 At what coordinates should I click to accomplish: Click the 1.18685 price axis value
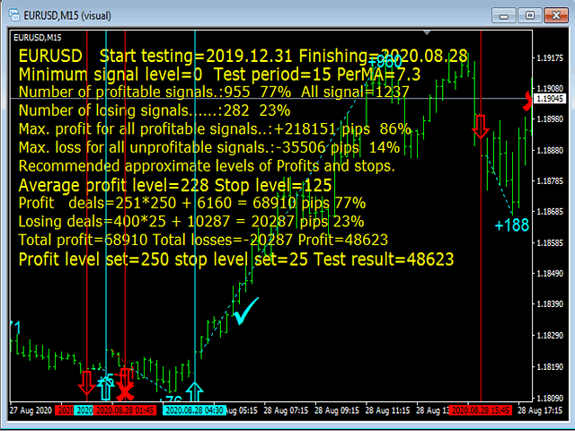click(x=550, y=212)
